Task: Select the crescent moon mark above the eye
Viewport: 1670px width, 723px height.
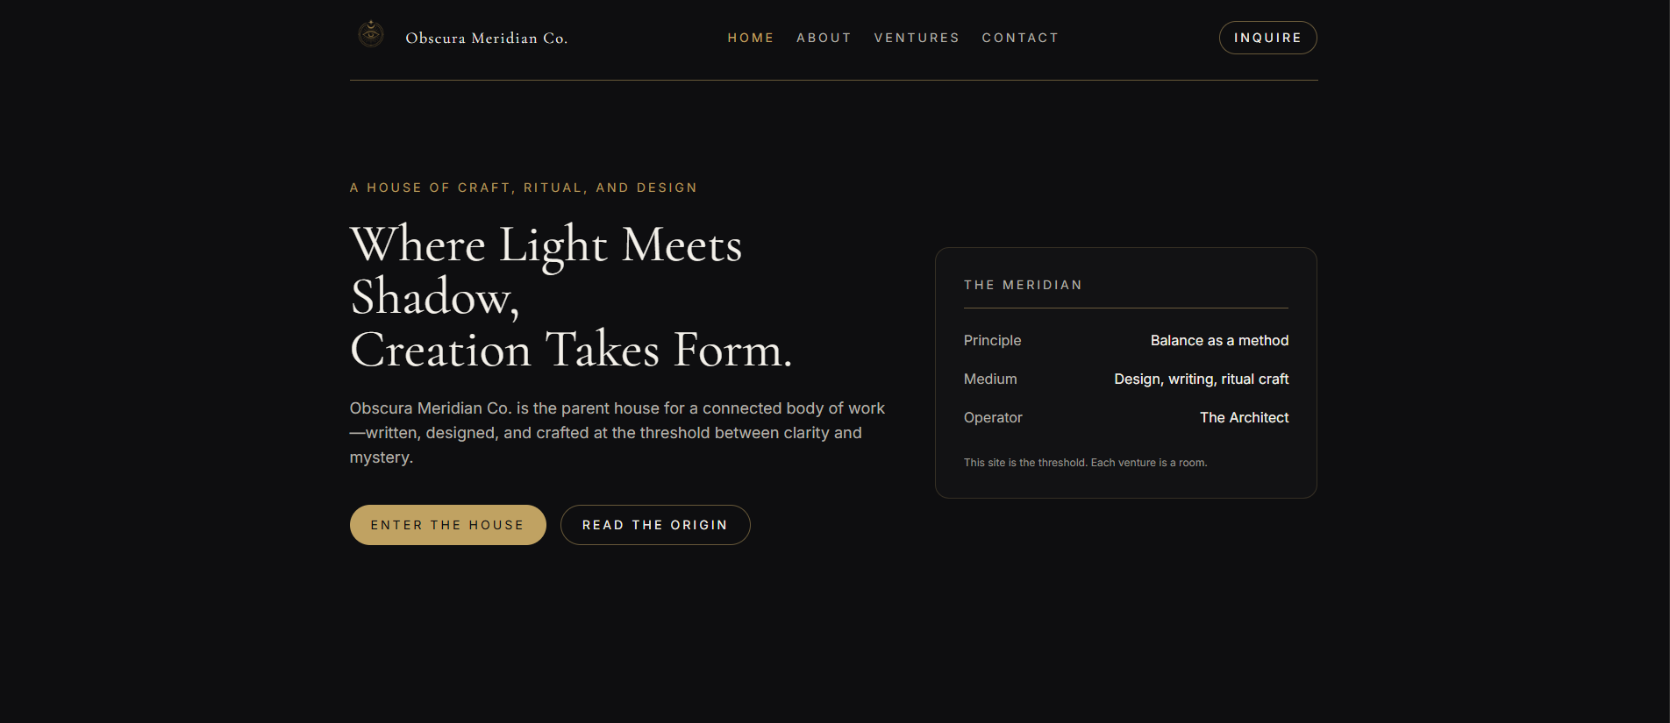Action: pyautogui.click(x=371, y=26)
